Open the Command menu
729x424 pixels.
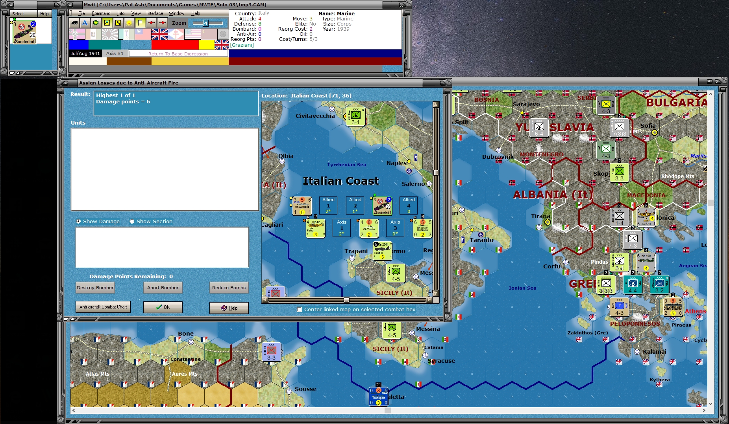[x=101, y=13]
